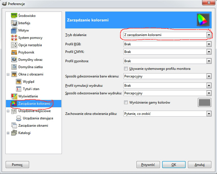Click the System pomocy lifebuoy icon
The height and width of the screenshot is (174, 217).
(x=14, y=38)
